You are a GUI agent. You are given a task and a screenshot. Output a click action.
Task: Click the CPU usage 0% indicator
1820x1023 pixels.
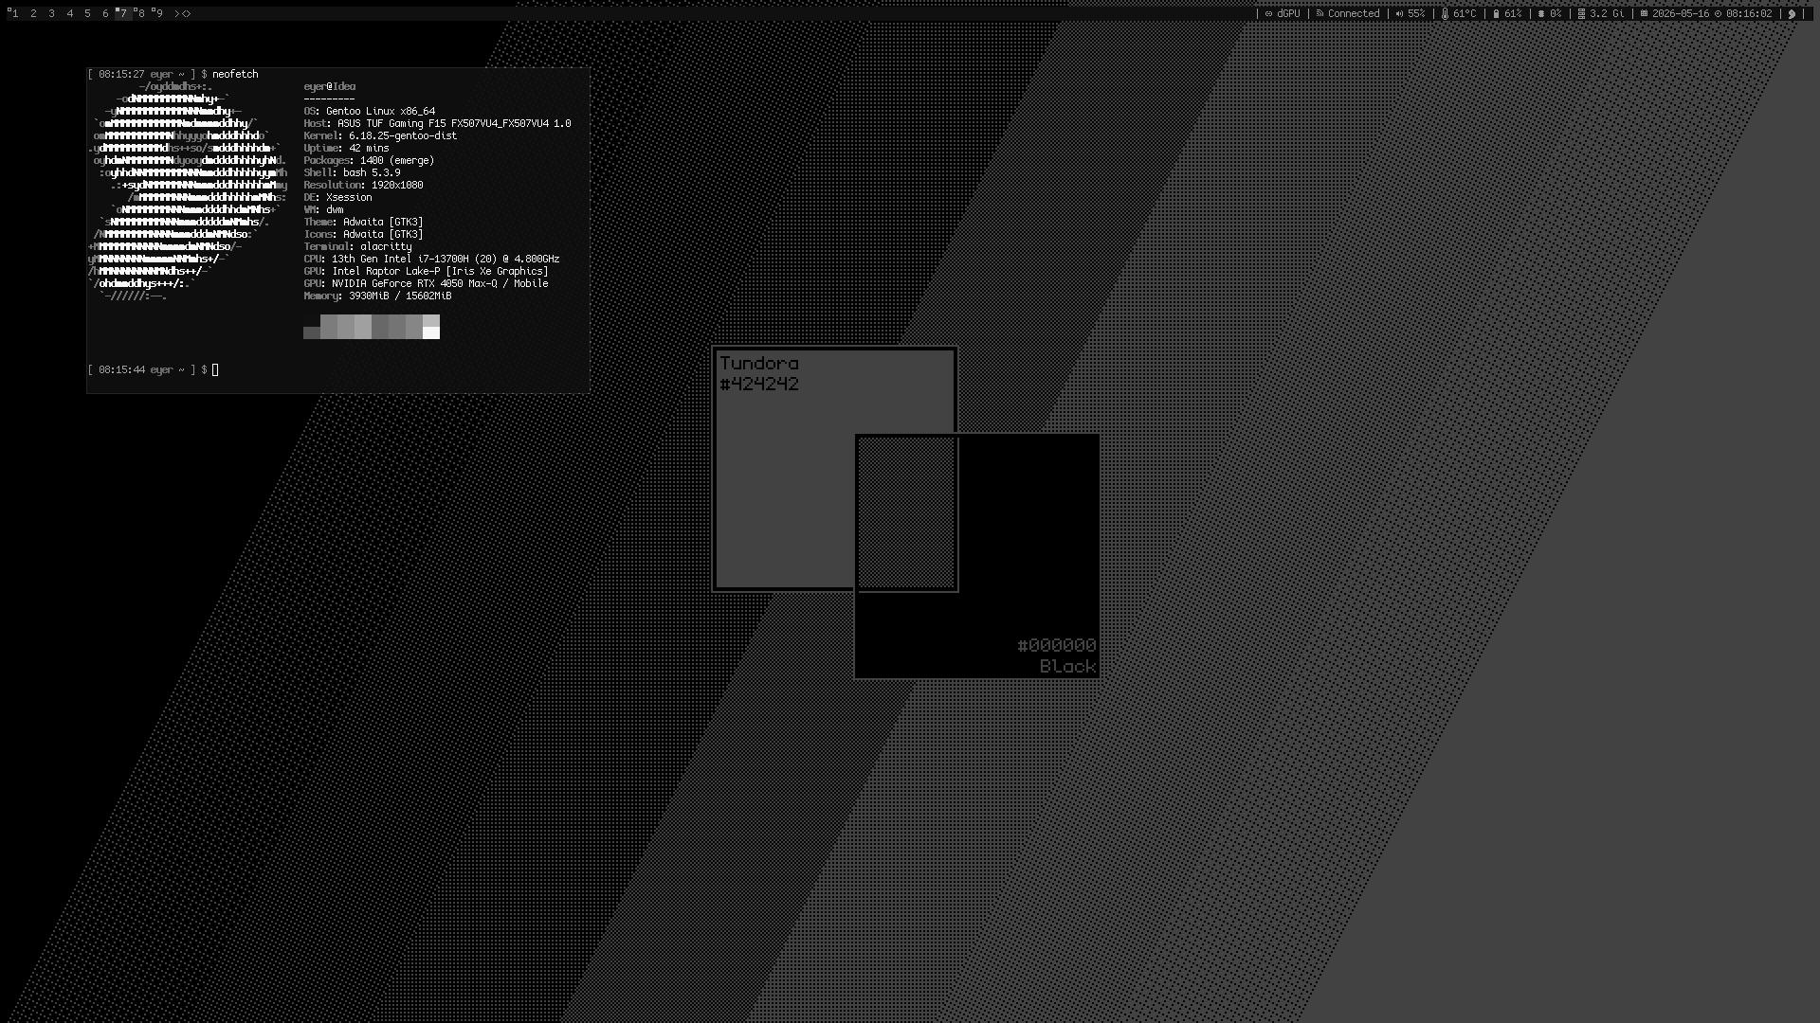1549,13
